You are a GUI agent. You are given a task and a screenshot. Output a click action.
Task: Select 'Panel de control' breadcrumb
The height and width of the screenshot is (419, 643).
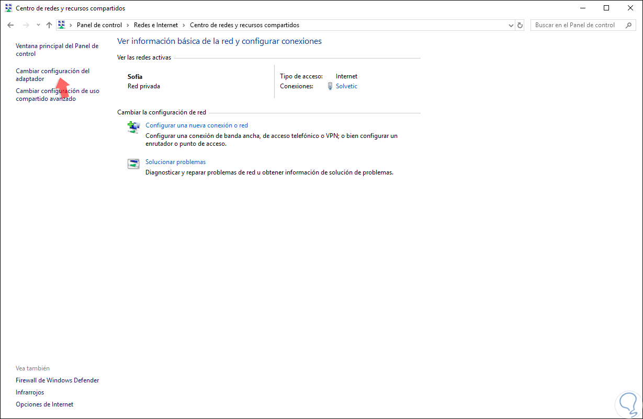pos(99,25)
